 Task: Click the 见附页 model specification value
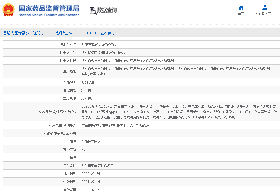tap(87, 98)
